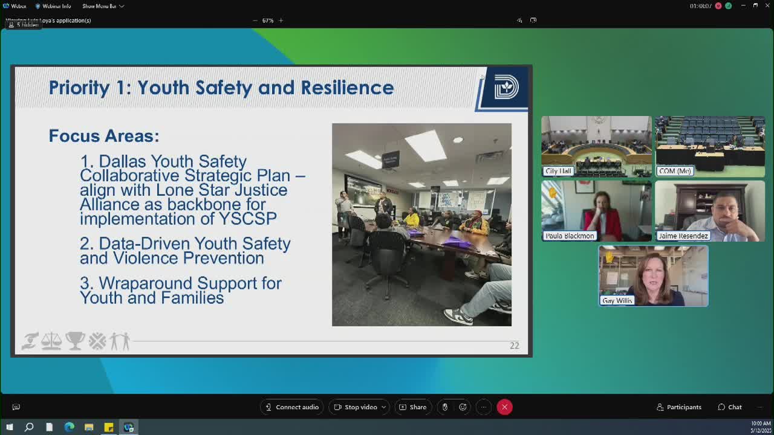Open File Explorer from the taskbar
Viewport: 774px width, 435px height.
point(89,427)
